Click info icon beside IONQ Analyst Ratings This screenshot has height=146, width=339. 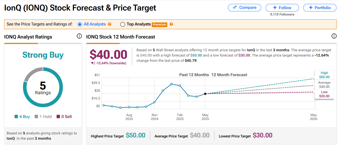coord(79,36)
